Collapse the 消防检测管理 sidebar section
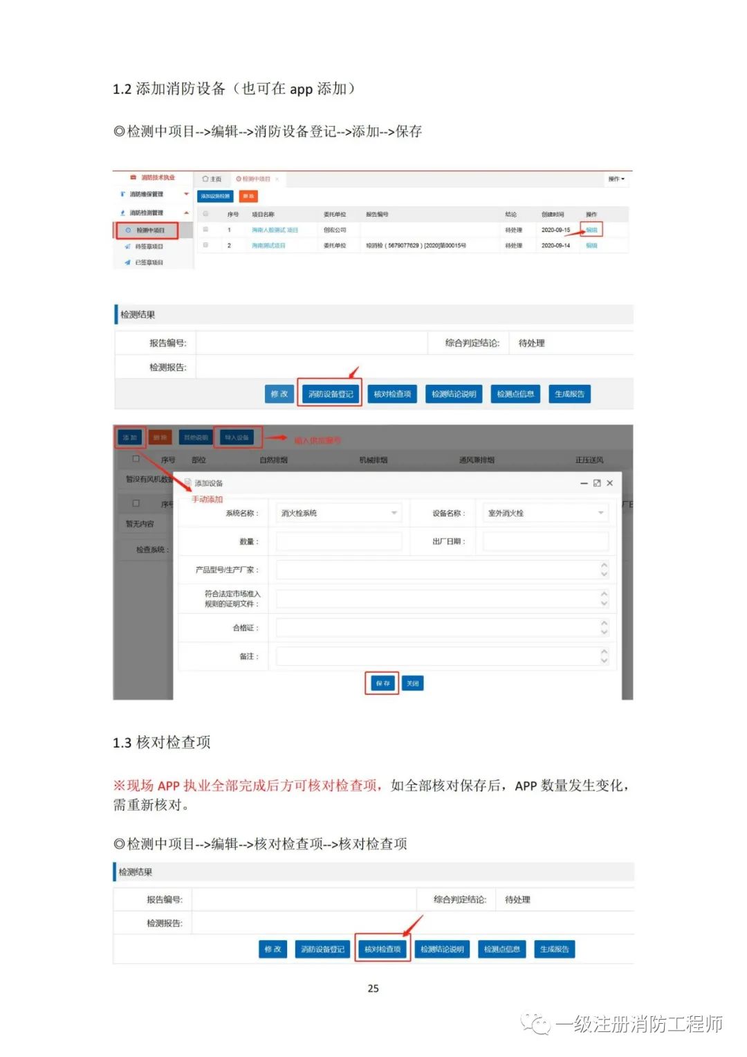 point(186,213)
